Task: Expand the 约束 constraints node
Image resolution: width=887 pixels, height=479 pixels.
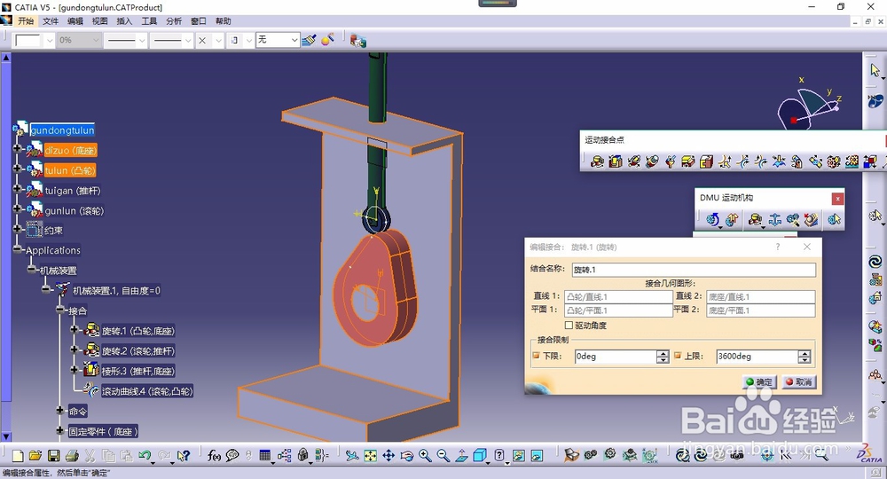Action: (x=17, y=229)
